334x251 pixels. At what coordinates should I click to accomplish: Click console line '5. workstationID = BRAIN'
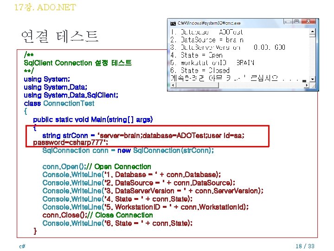[x=212, y=63]
